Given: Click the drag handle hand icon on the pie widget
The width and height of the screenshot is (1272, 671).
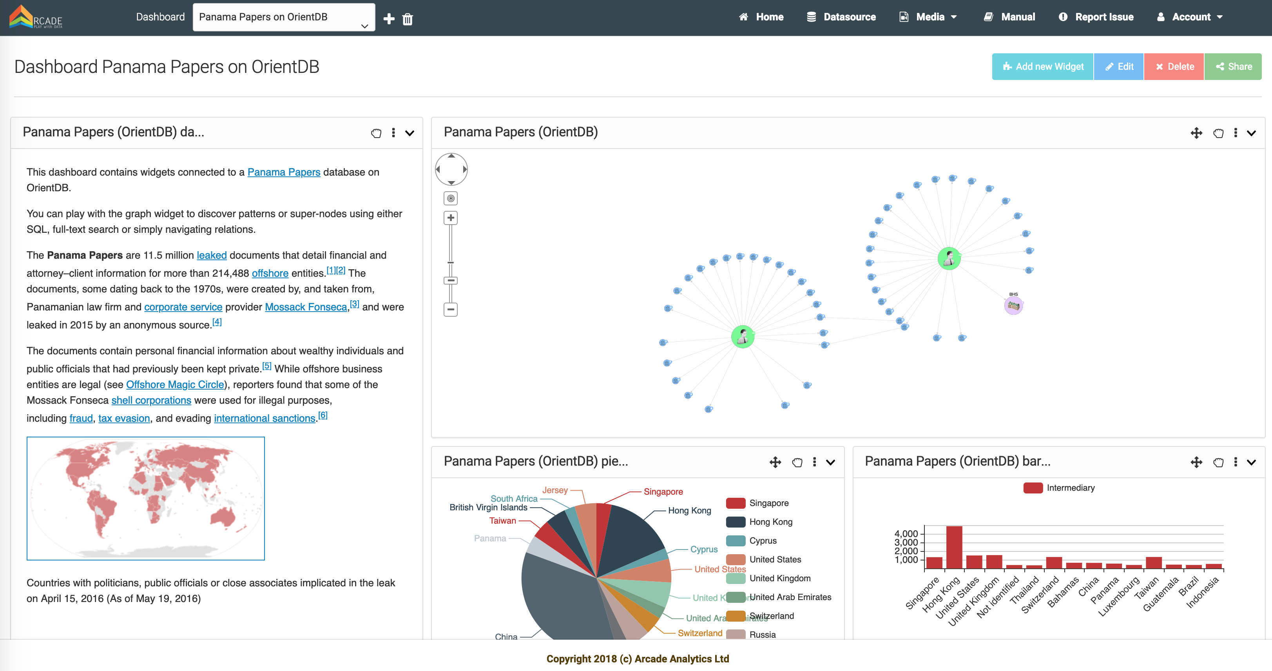Looking at the screenshot, I should (x=797, y=462).
